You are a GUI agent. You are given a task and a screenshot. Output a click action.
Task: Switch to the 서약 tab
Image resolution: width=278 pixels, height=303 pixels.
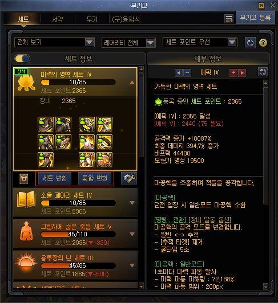[x=58, y=19]
